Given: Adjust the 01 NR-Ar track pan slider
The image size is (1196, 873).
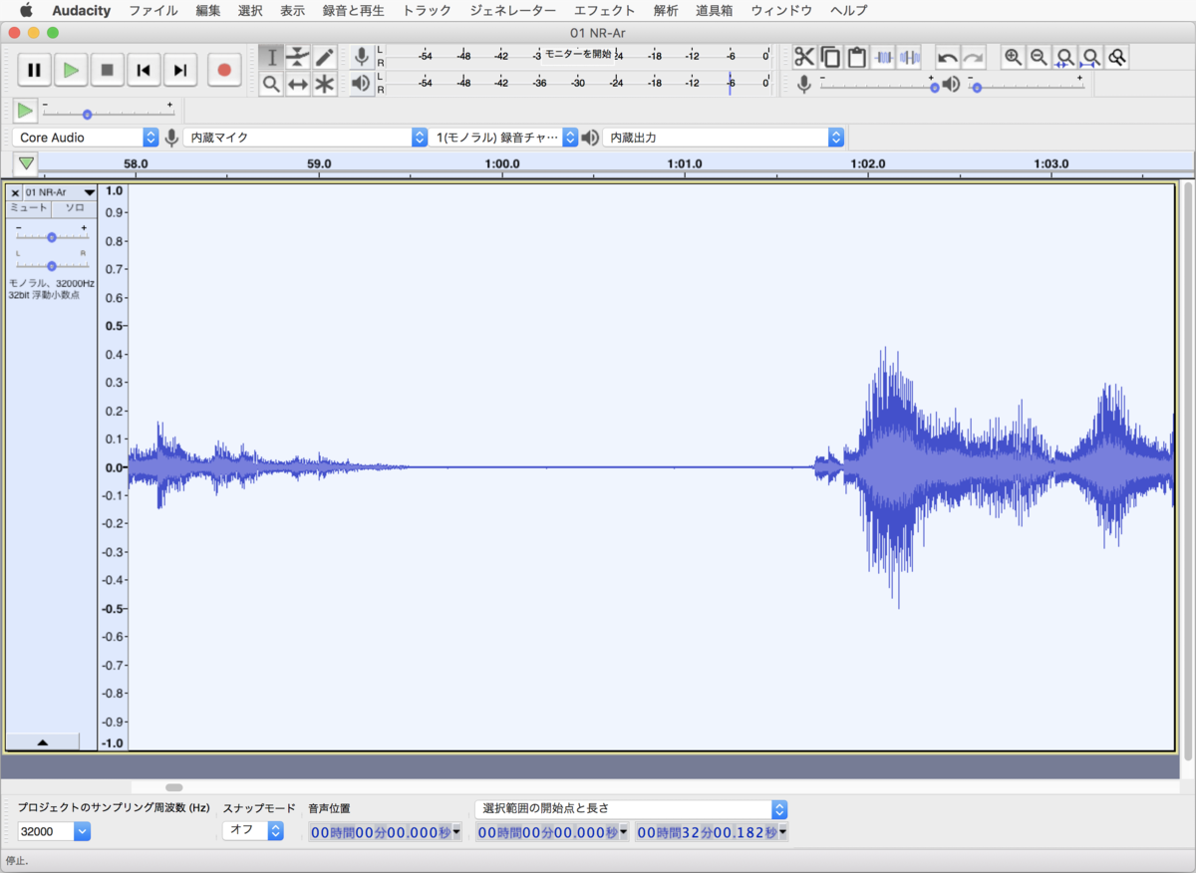Looking at the screenshot, I should click(x=51, y=265).
